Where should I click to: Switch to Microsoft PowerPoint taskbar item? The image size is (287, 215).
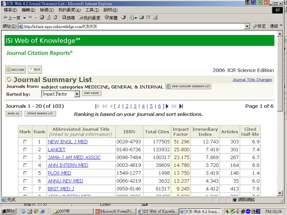(x=115, y=211)
